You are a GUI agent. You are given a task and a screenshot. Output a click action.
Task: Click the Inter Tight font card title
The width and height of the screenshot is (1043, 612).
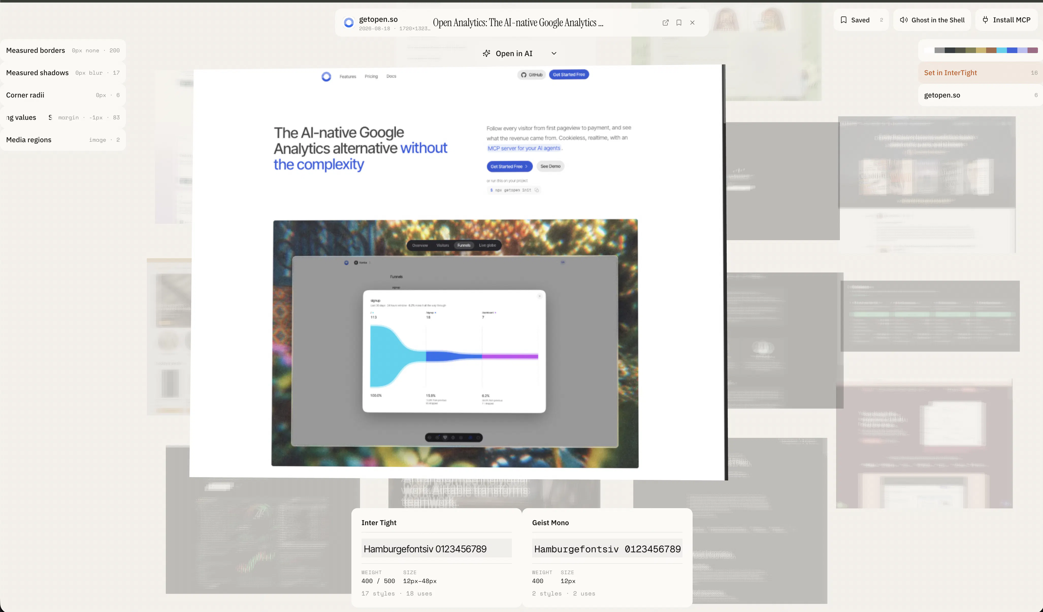(x=379, y=523)
